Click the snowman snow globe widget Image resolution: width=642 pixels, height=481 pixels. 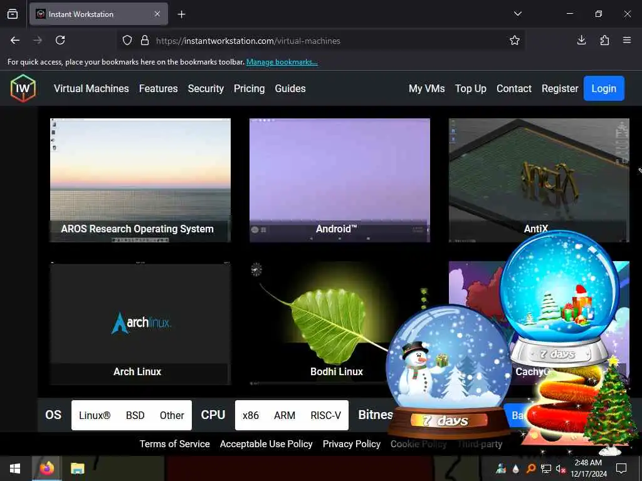pyautogui.click(x=449, y=372)
